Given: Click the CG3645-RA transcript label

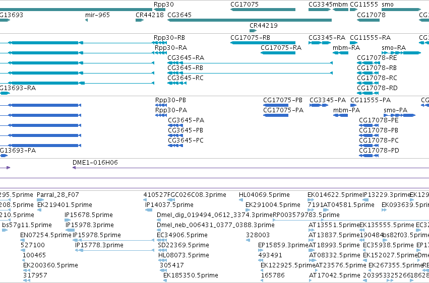Looking at the screenshot, I should coord(186,58).
